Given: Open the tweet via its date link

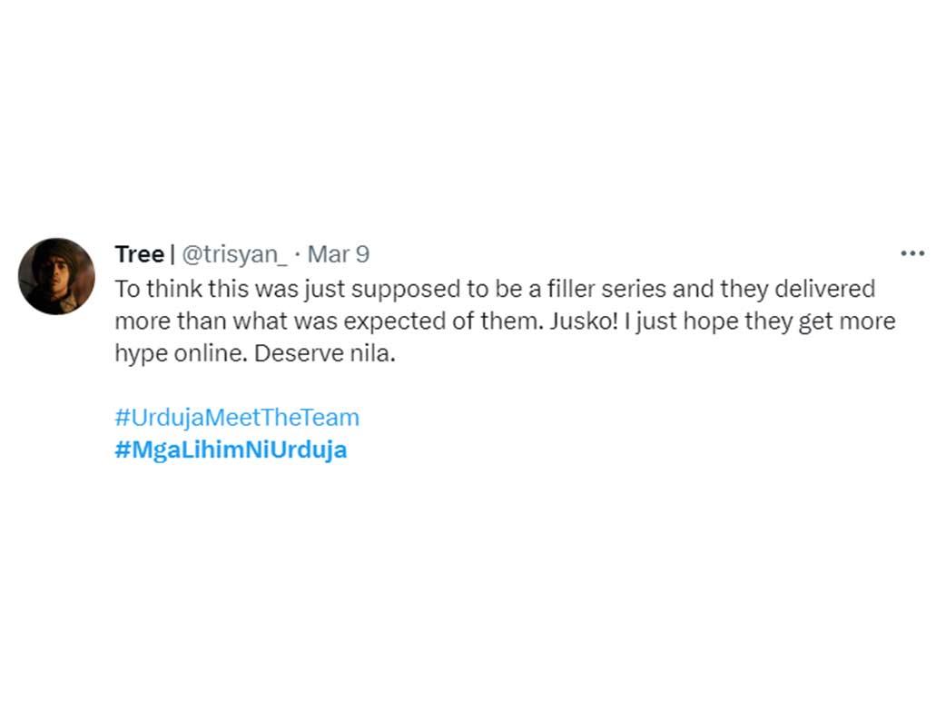Looking at the screenshot, I should 338,254.
